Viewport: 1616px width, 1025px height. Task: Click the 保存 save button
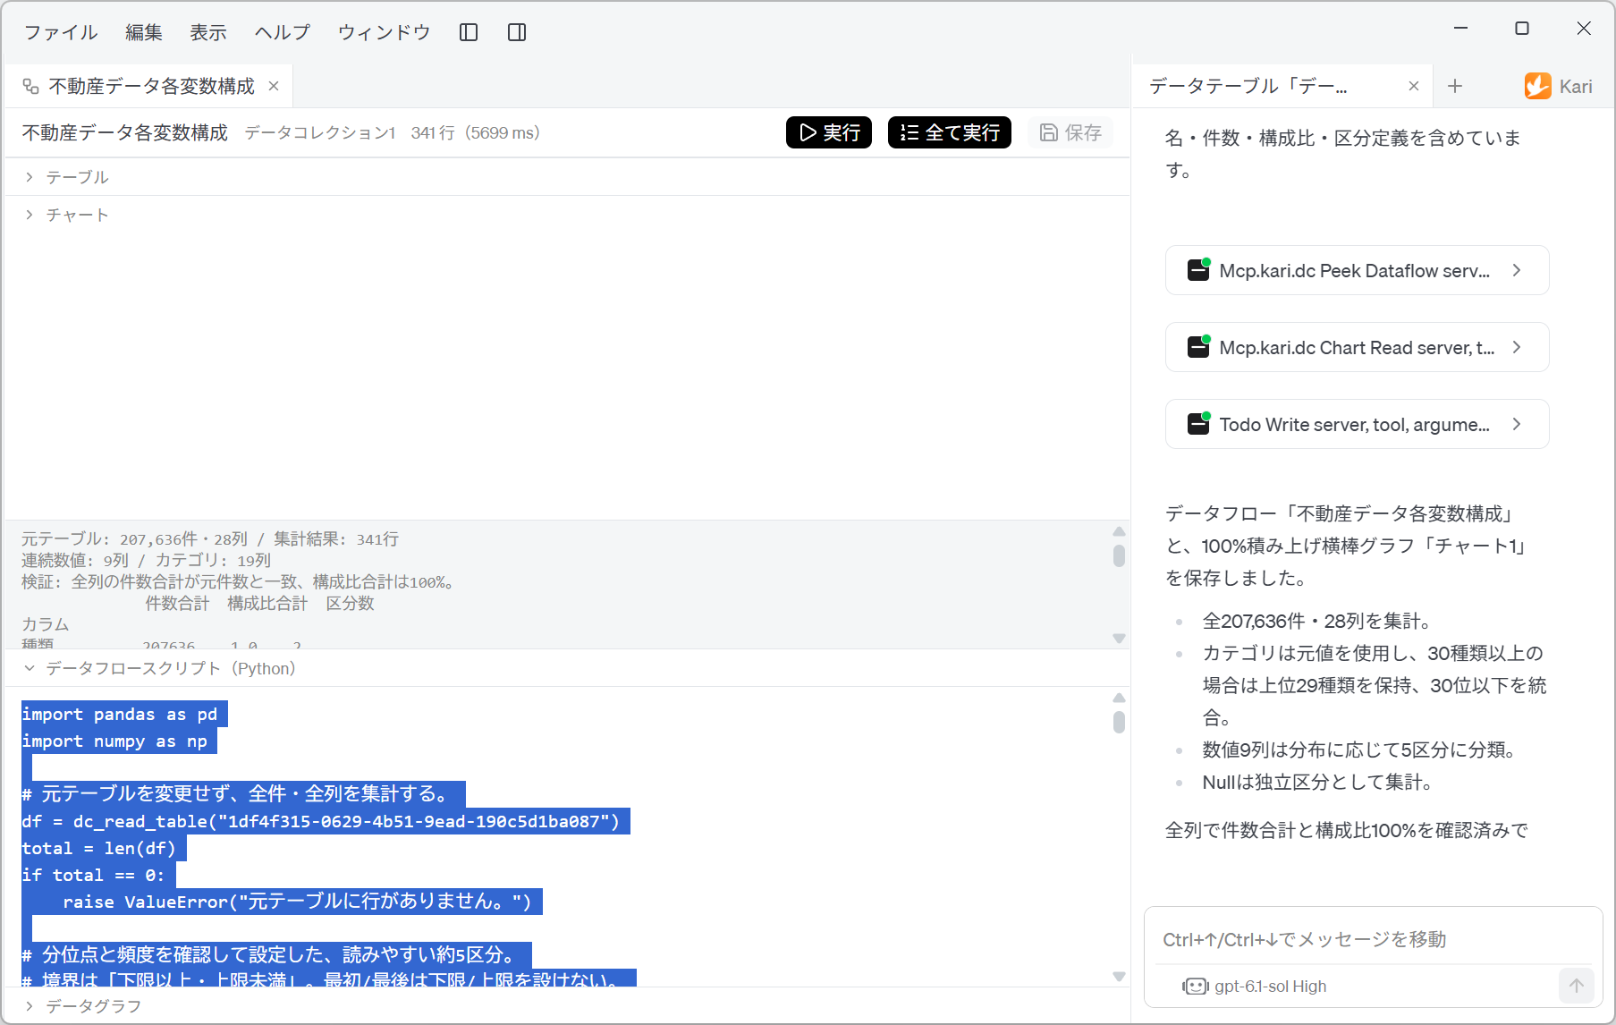pos(1070,132)
